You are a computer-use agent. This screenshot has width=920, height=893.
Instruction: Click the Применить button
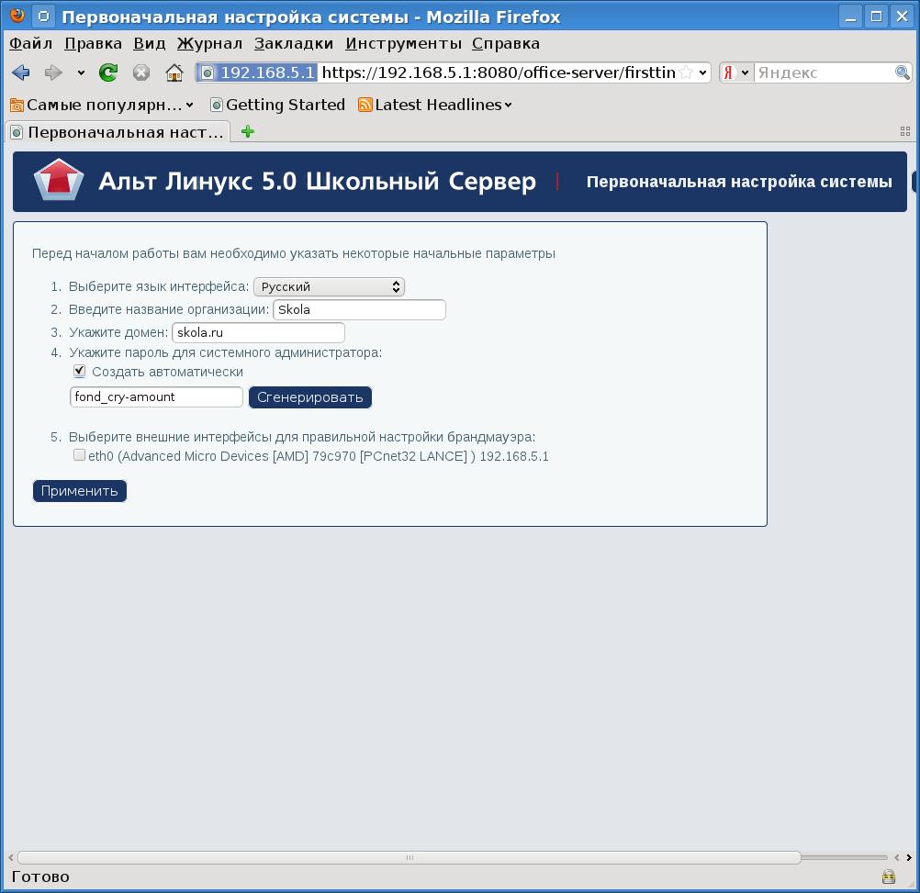[80, 491]
